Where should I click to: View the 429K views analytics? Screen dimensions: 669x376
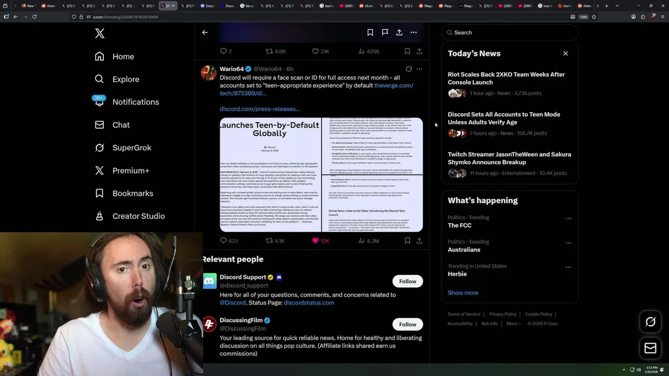(368, 51)
